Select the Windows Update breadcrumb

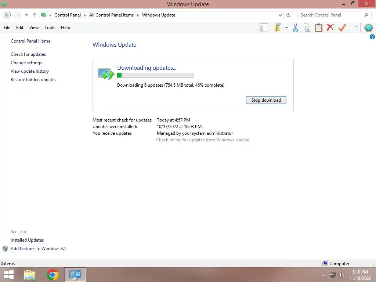159,15
